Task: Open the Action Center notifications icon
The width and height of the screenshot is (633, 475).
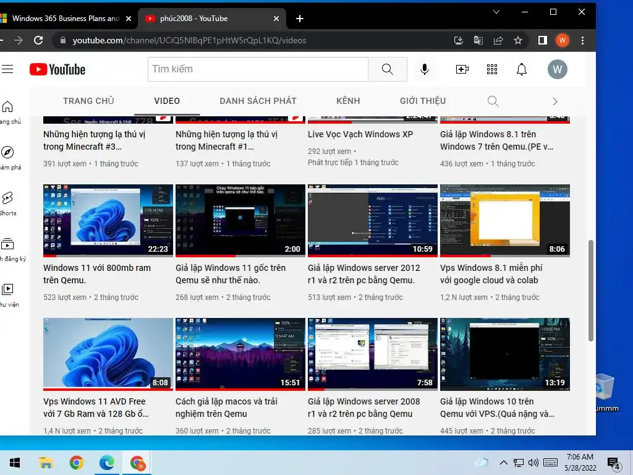Action: (x=614, y=463)
